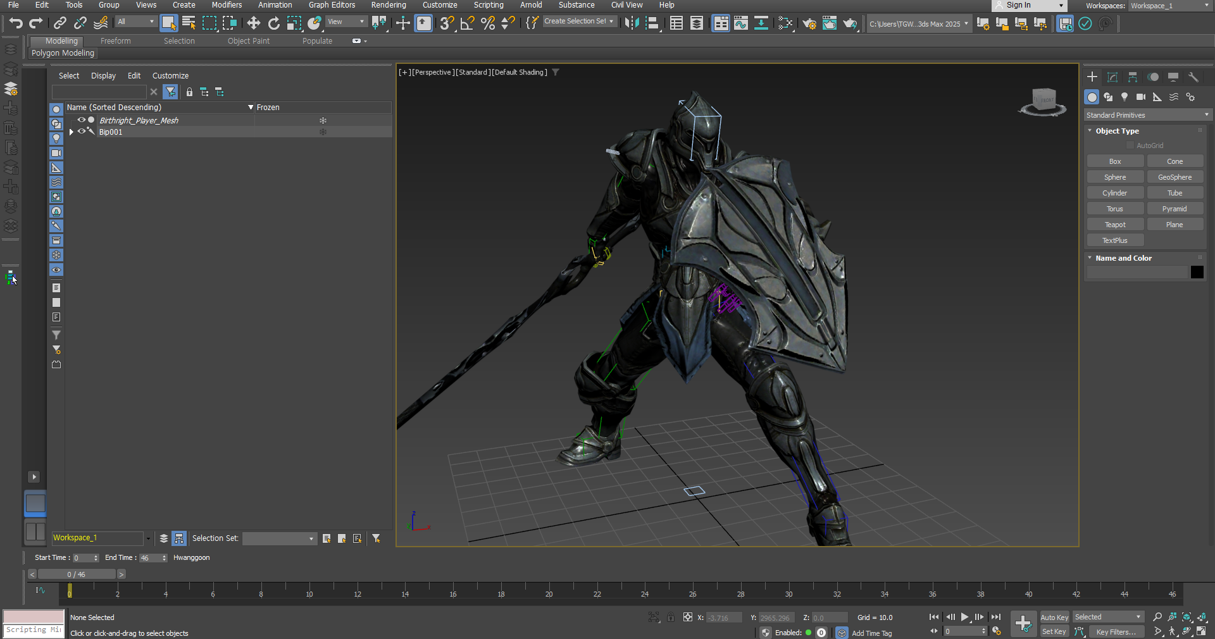Open the View coordinate system dropdown

coord(346,22)
